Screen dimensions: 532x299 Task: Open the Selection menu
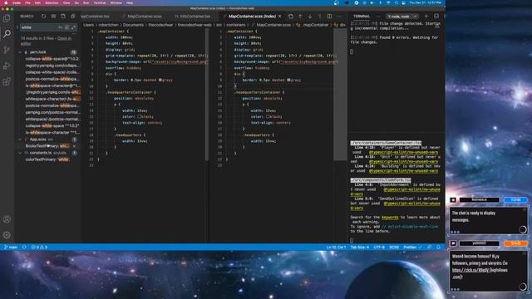click(x=52, y=2)
